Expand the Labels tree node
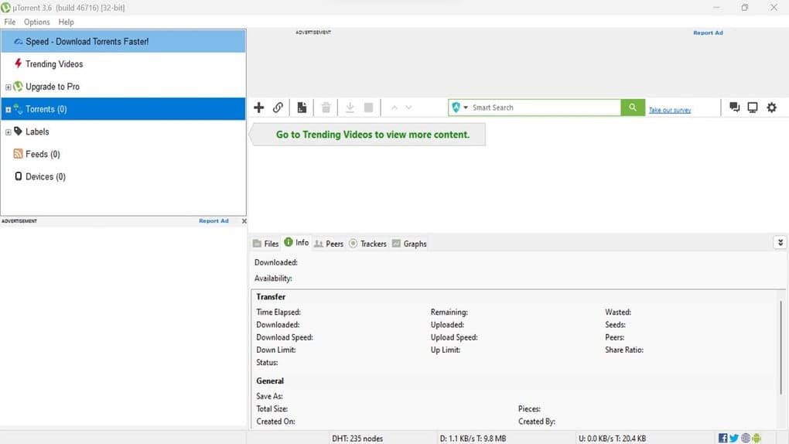The width and height of the screenshot is (789, 444). [x=8, y=132]
